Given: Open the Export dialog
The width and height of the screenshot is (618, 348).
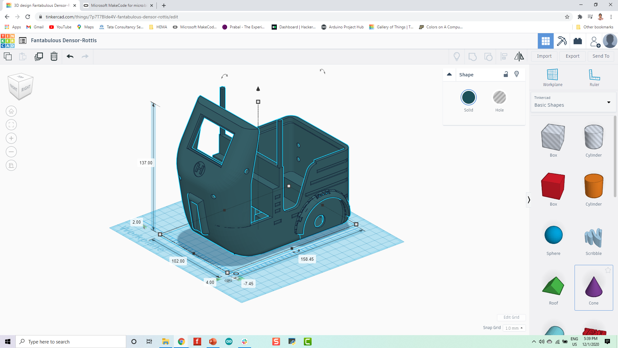Looking at the screenshot, I should point(572,56).
